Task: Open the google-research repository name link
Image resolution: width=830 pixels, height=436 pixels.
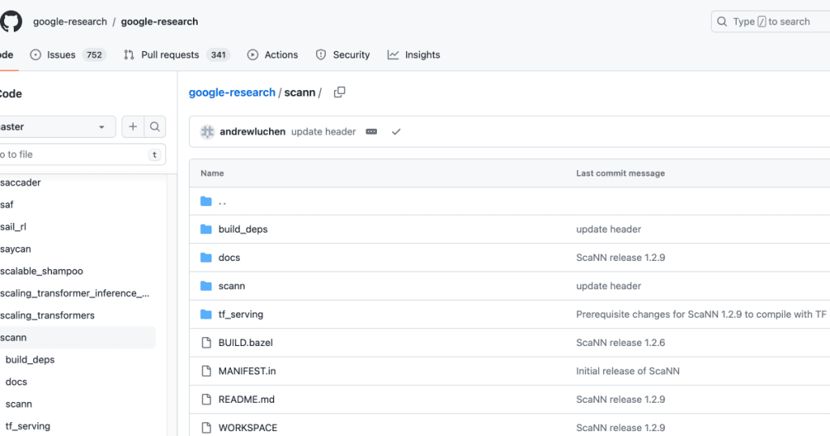Action: point(160,22)
